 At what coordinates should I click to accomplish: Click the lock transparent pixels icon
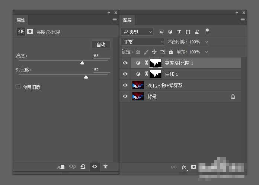tap(138, 52)
